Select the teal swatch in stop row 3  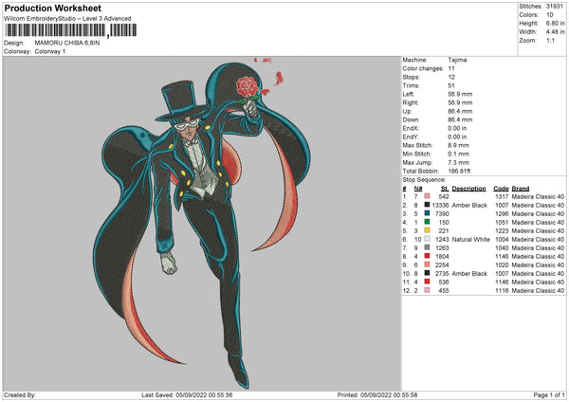[427, 213]
